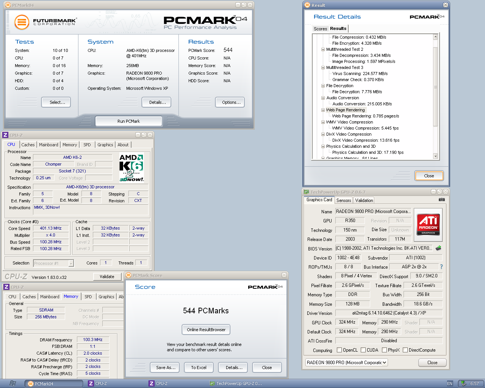Click Save As... in the Score window
Viewport: 485px width, 388px height.
166,368
